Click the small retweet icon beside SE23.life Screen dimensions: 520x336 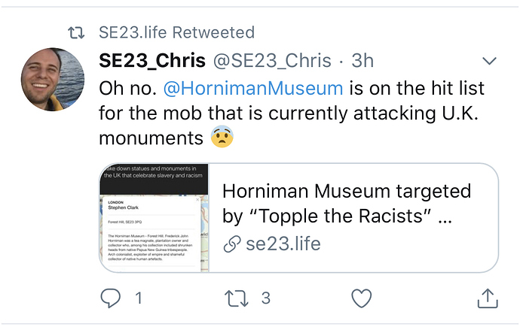pyautogui.click(x=76, y=32)
